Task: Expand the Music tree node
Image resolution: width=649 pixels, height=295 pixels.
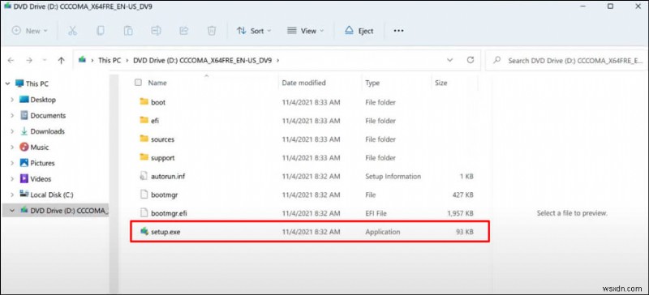Action: (x=12, y=147)
